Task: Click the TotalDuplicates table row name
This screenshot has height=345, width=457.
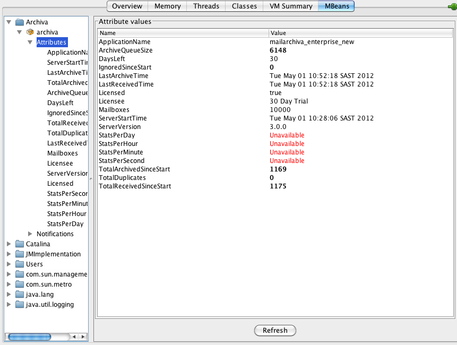Action: coord(122,178)
